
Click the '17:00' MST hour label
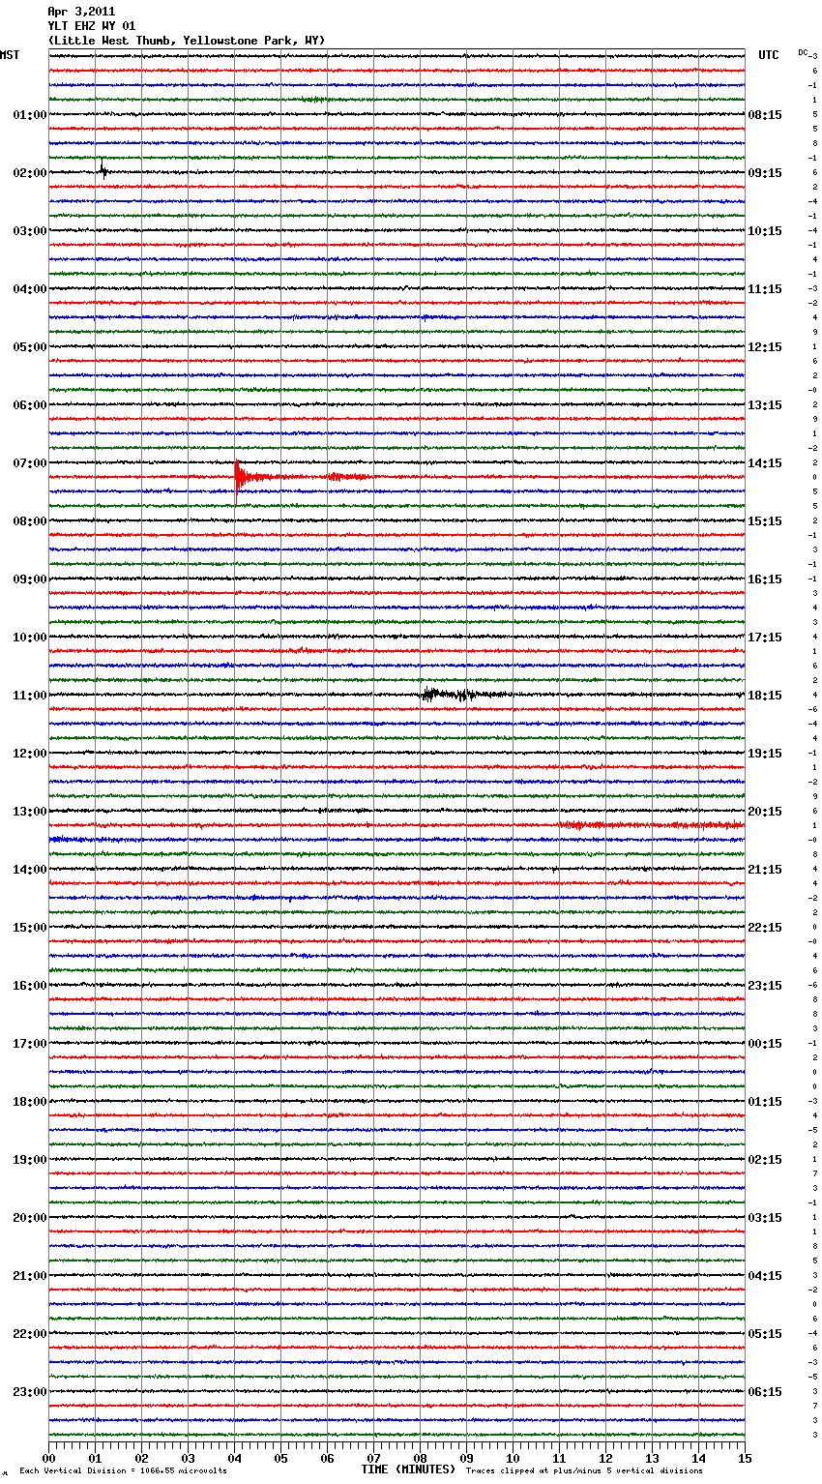pos(29,1044)
